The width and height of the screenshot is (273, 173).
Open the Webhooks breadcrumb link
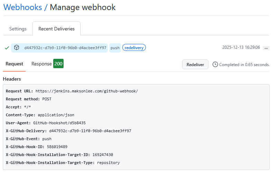(23, 7)
